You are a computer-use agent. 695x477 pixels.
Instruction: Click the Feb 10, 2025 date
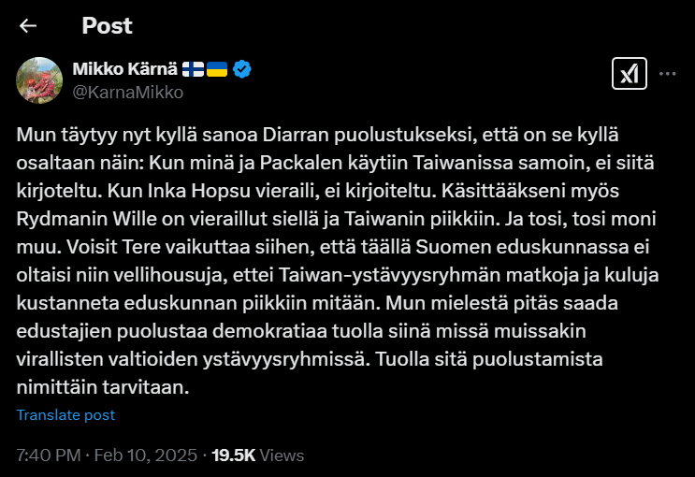[x=148, y=455]
